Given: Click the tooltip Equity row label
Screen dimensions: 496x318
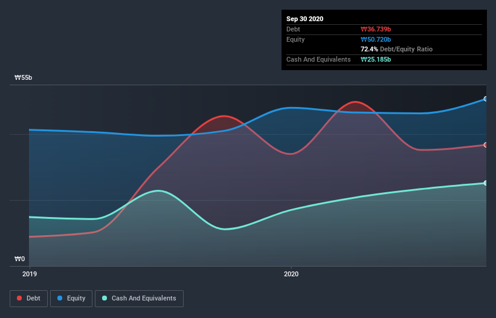Looking at the screenshot, I should [295, 39].
